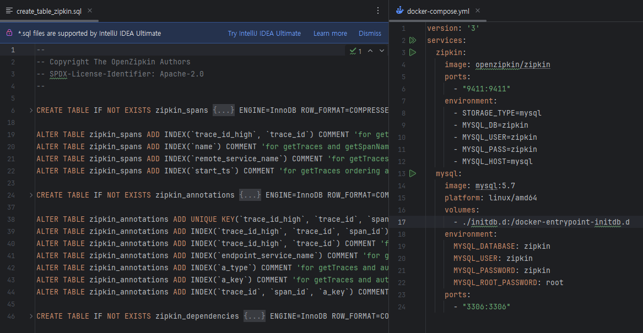Click the lock icon in the SQL banner
Screen dimensions: 643x333
click(x=9, y=33)
